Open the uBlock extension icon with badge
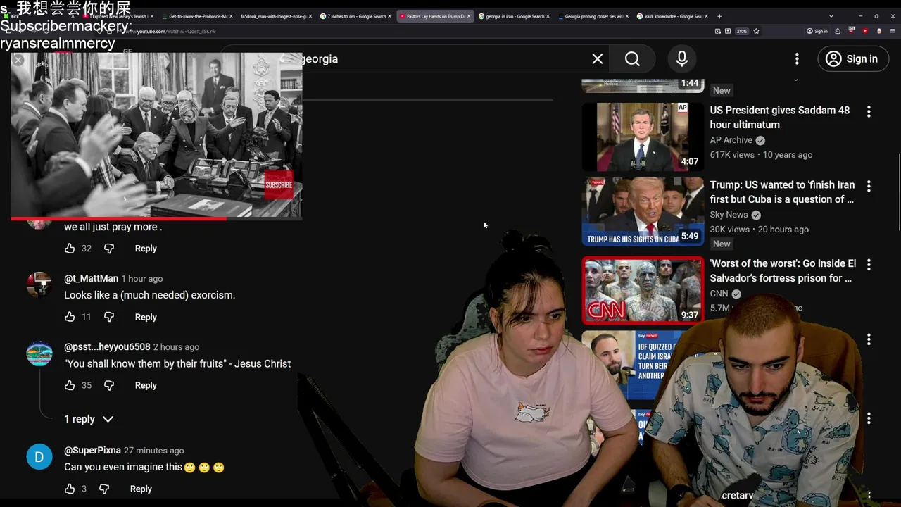901x507 pixels. [851, 30]
